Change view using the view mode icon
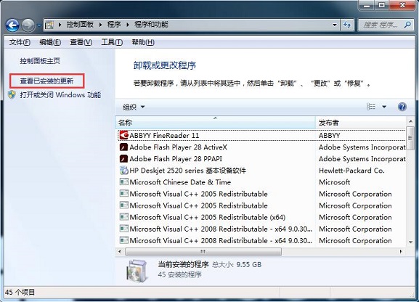 pyautogui.click(x=371, y=107)
